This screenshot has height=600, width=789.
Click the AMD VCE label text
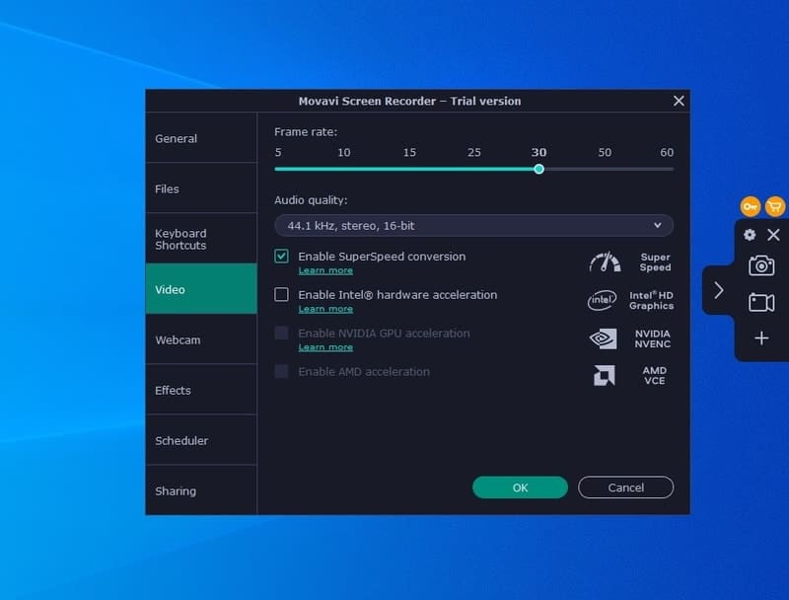click(x=654, y=376)
